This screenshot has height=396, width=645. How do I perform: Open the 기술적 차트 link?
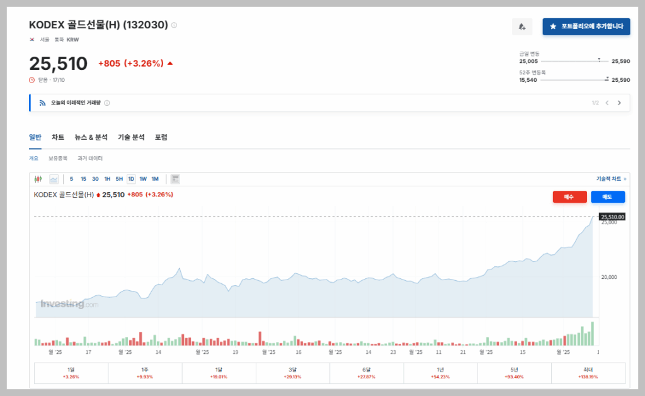(x=611, y=179)
